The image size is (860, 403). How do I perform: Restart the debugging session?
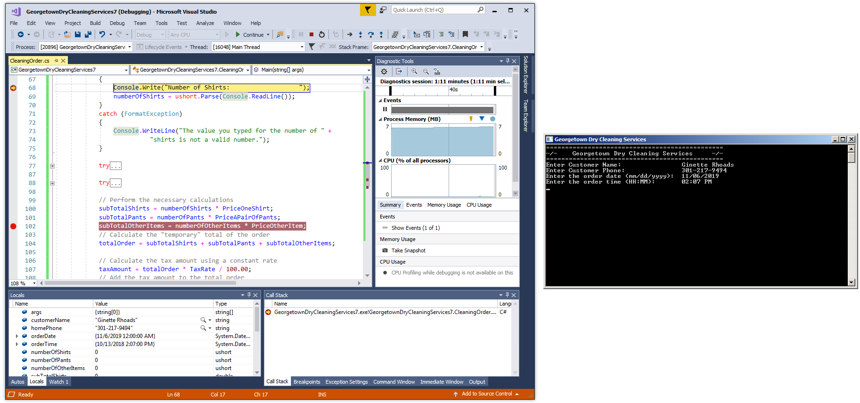322,34
